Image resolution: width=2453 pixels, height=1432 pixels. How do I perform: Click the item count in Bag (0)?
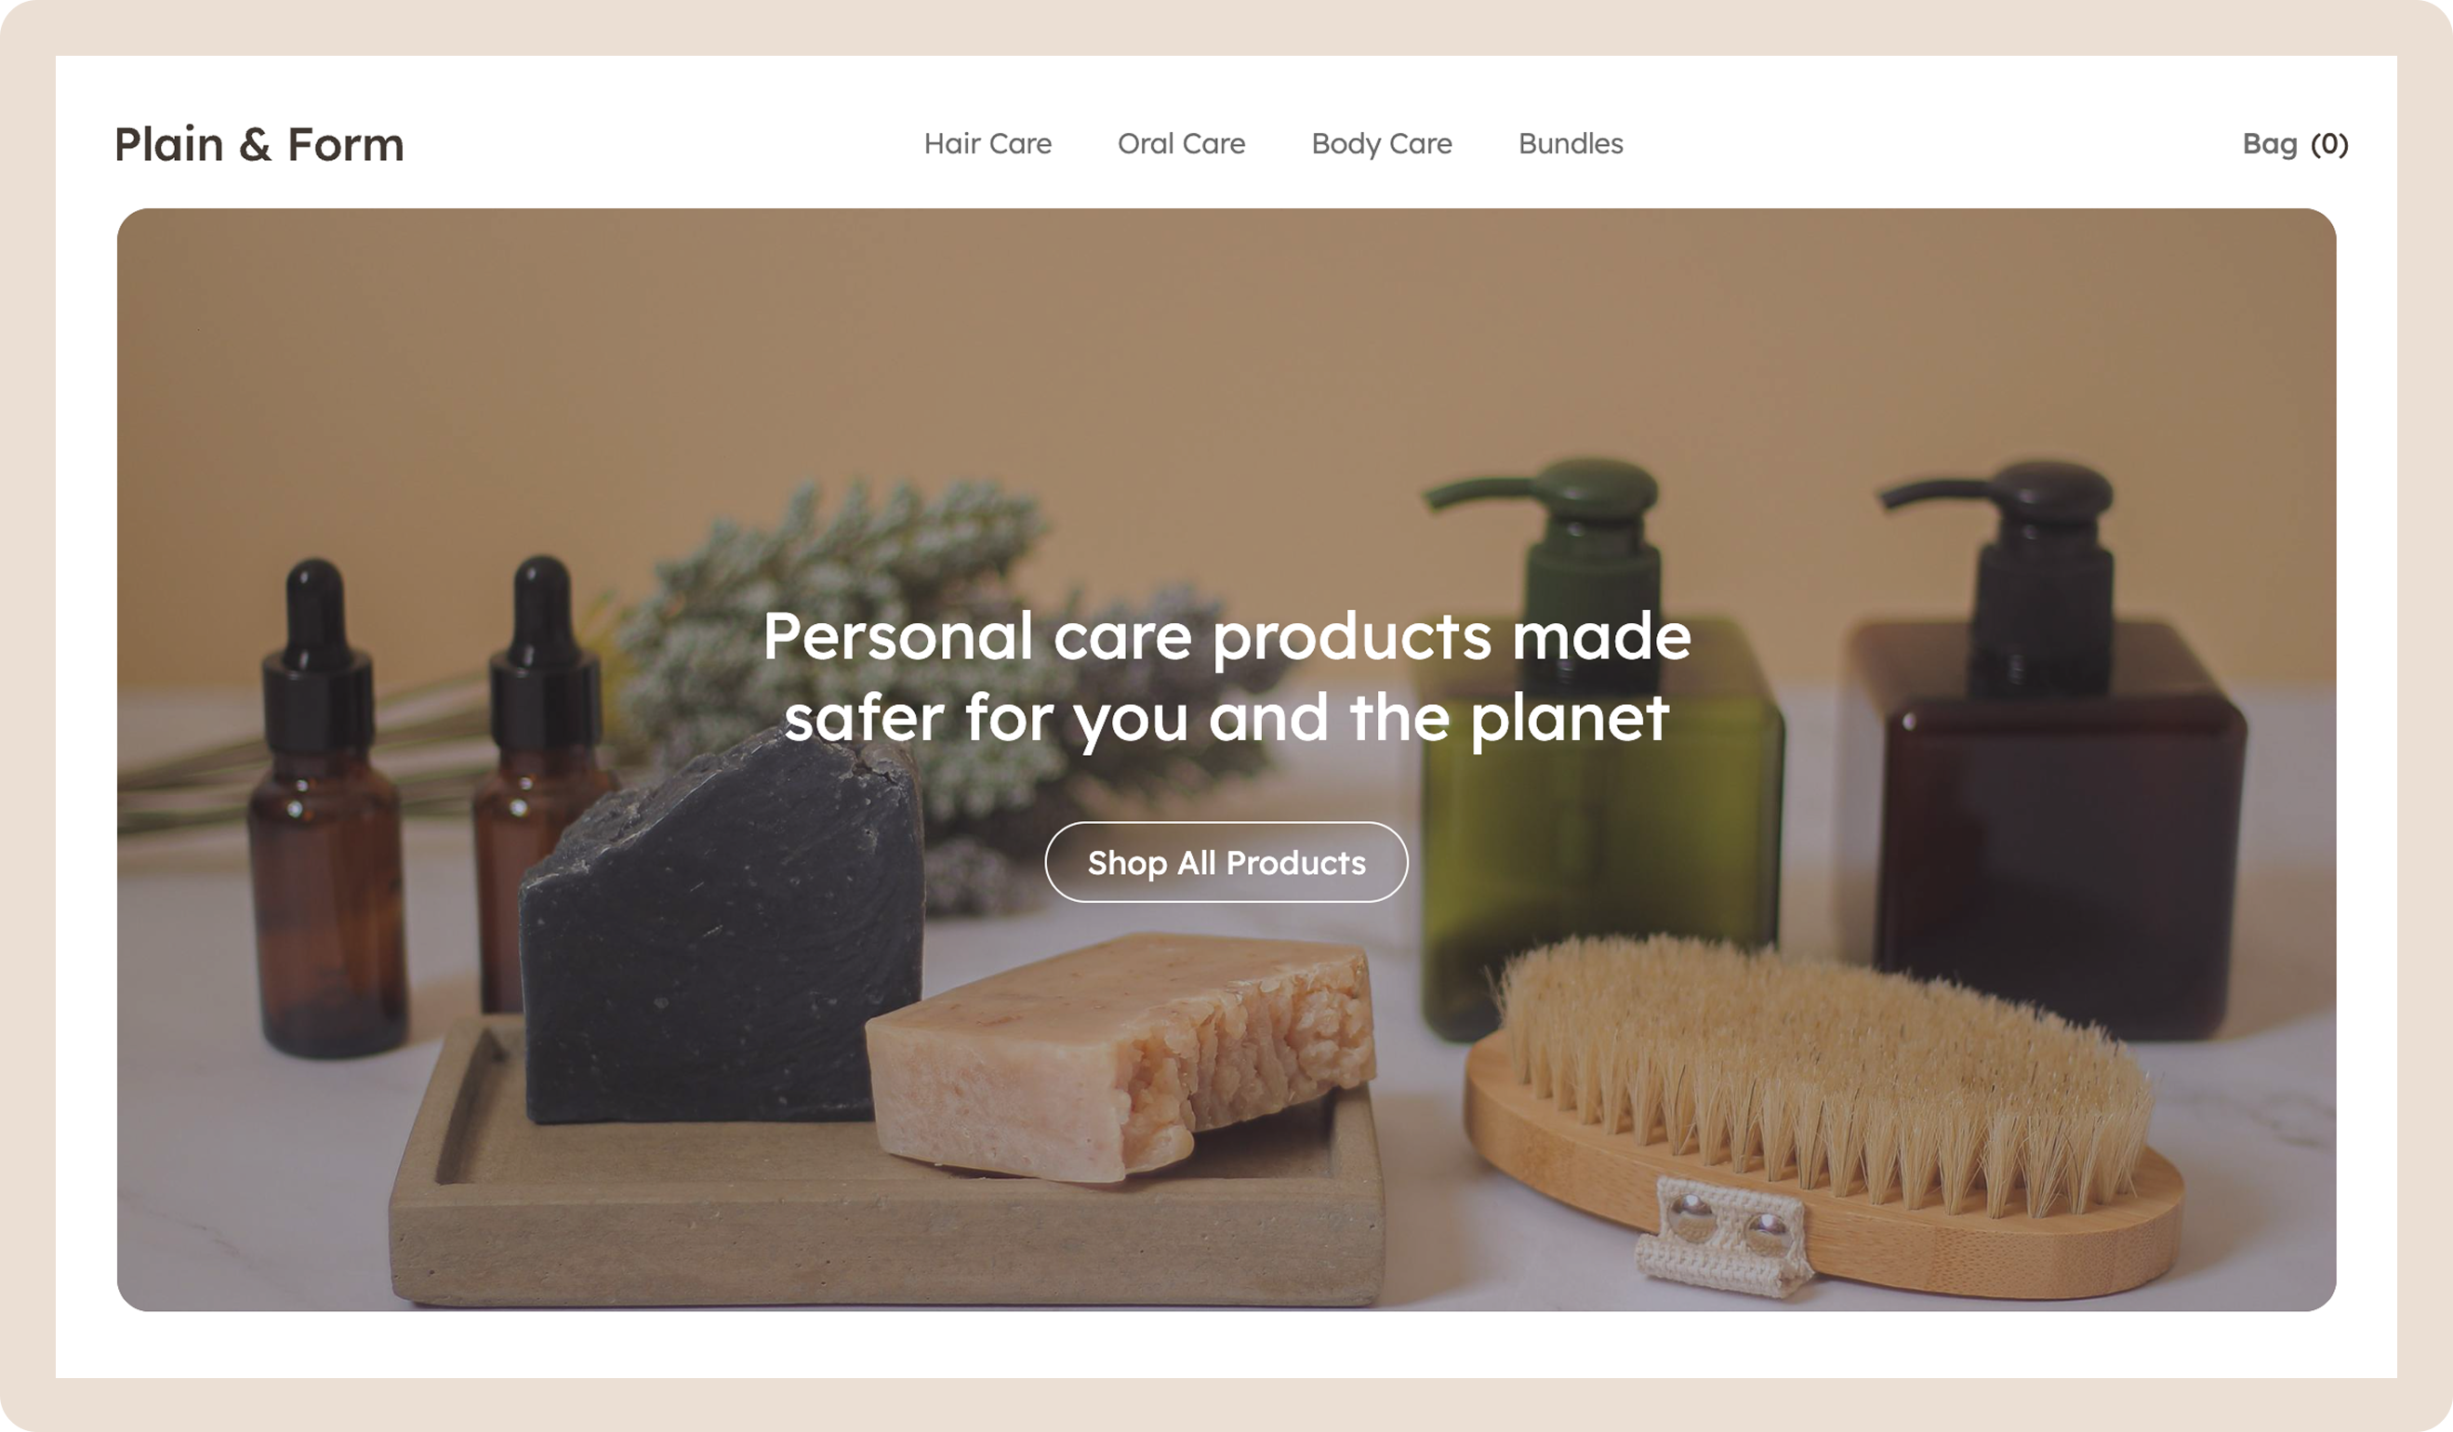point(2329,144)
